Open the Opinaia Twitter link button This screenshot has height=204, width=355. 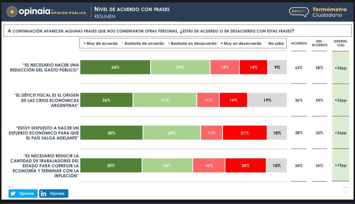tap(23, 193)
